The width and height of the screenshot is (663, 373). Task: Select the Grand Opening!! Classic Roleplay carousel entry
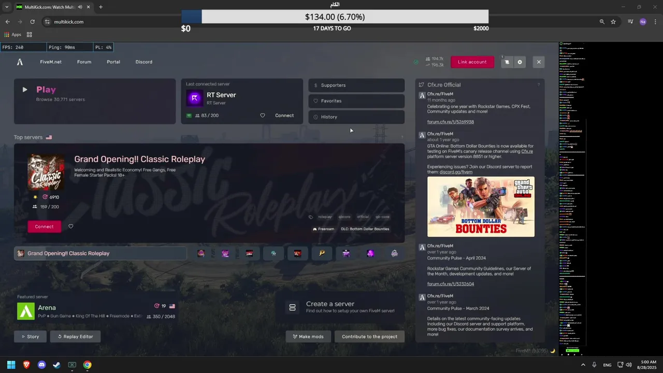100,253
